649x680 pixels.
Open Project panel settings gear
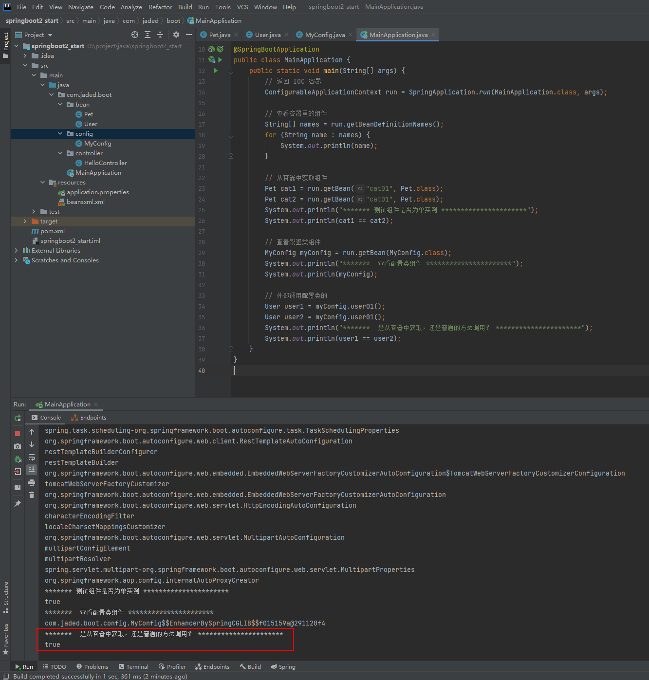click(176, 35)
